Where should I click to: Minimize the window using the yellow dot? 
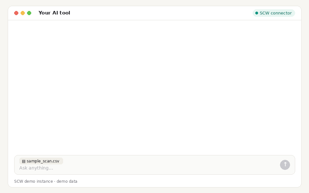point(23,13)
